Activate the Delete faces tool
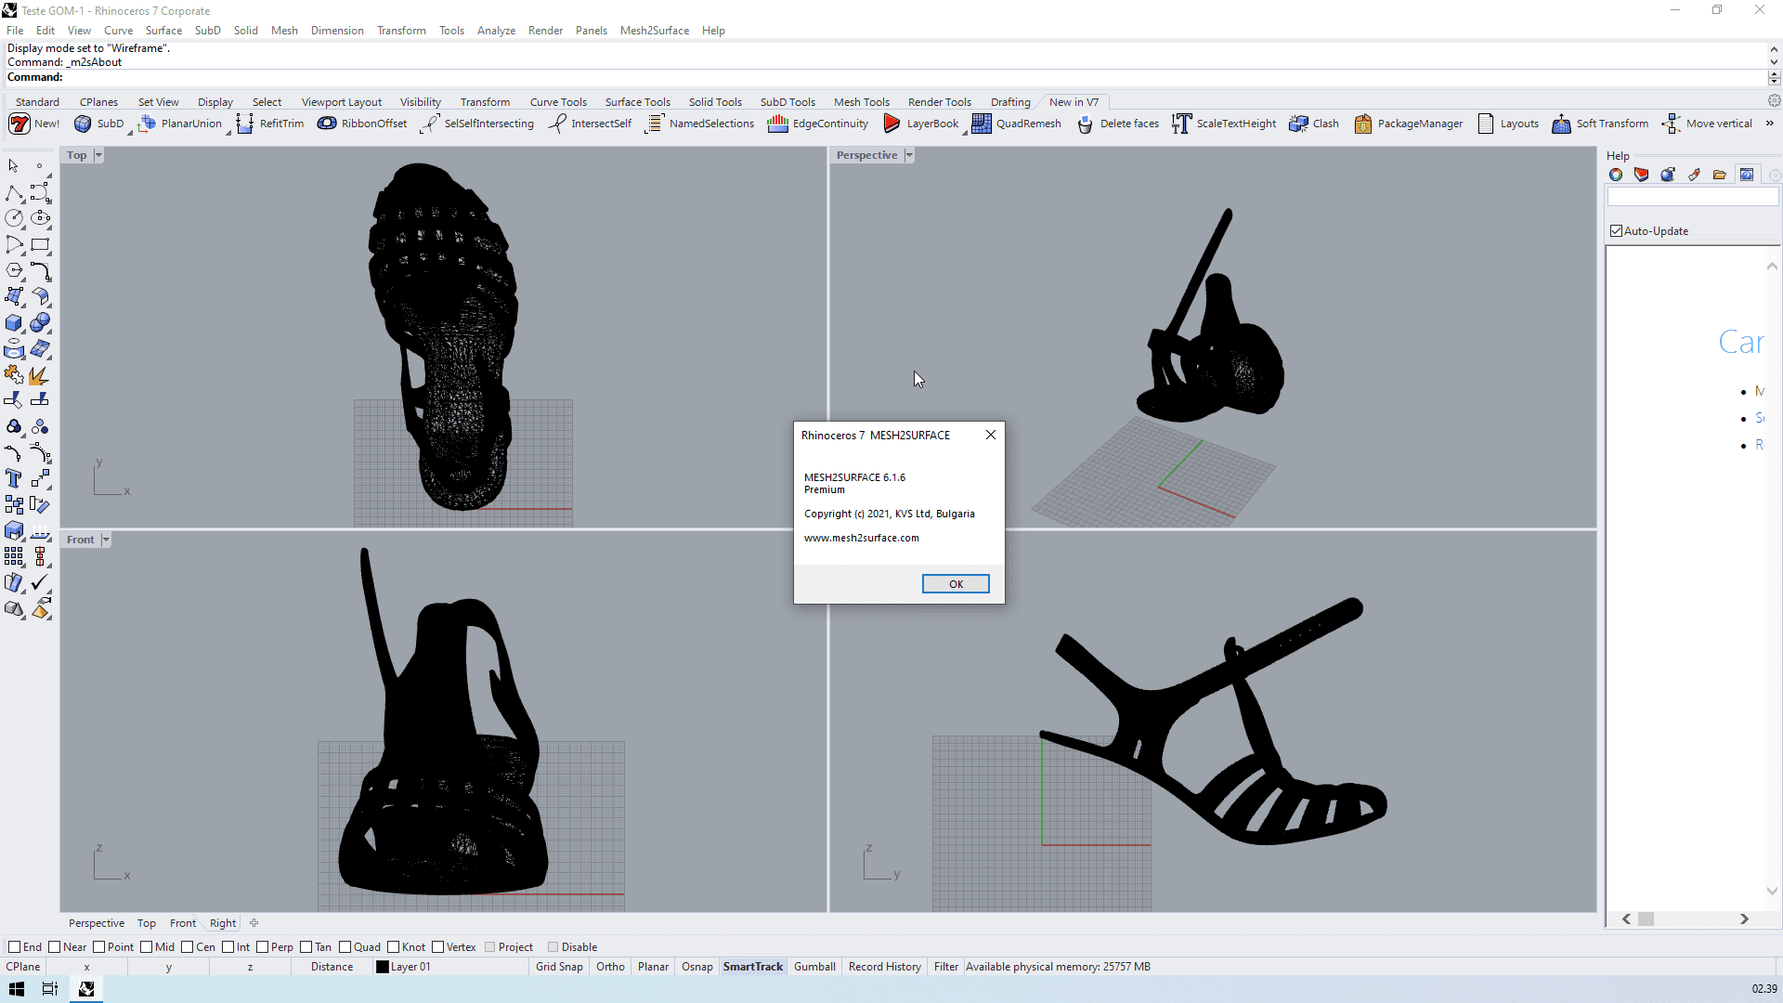The image size is (1783, 1003). (x=1118, y=124)
